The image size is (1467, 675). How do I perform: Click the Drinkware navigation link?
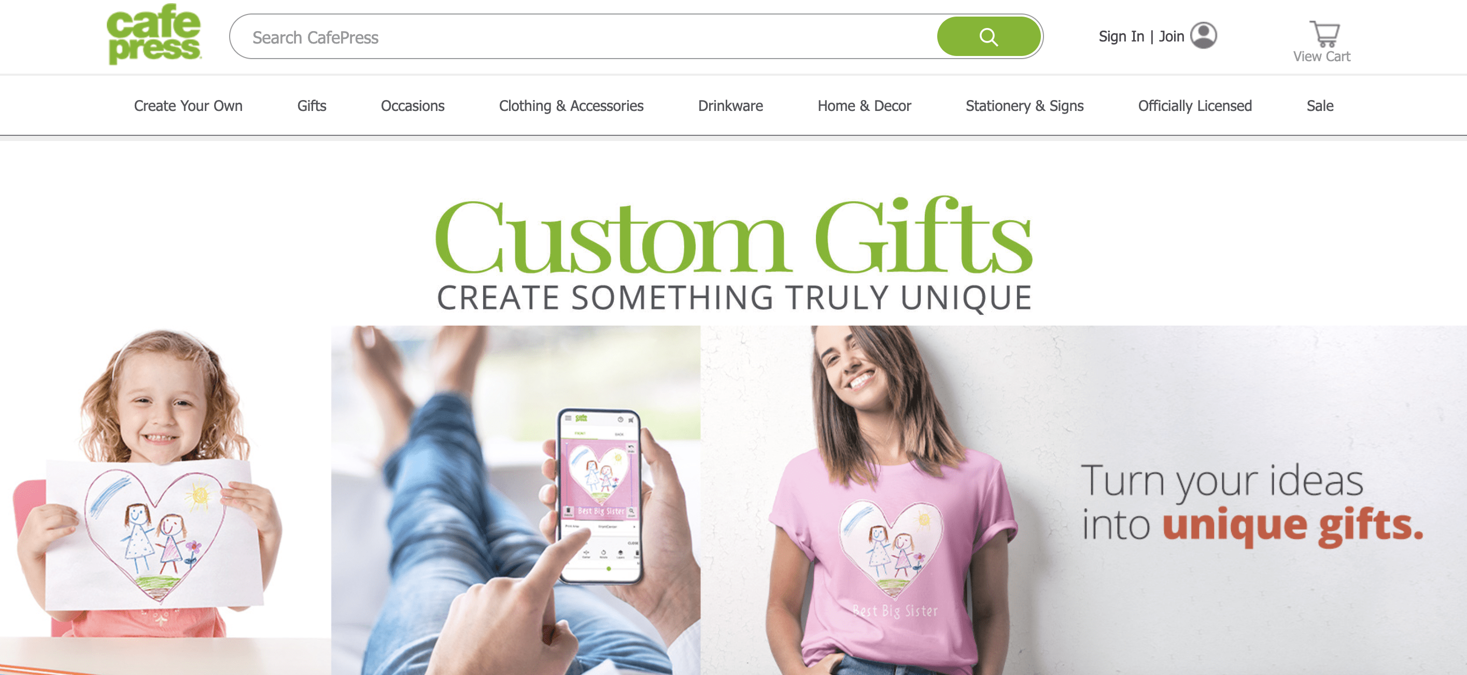(731, 105)
